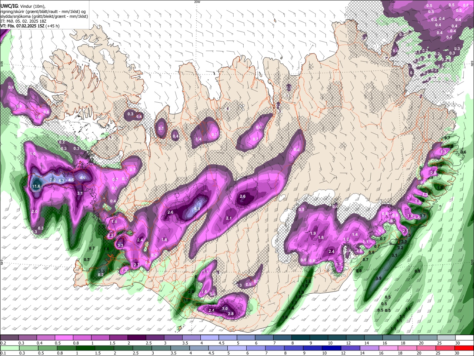Click the 1.8 value next to 1.9 in the southeast
This screenshot has width=474, height=356.
[x=321, y=237]
